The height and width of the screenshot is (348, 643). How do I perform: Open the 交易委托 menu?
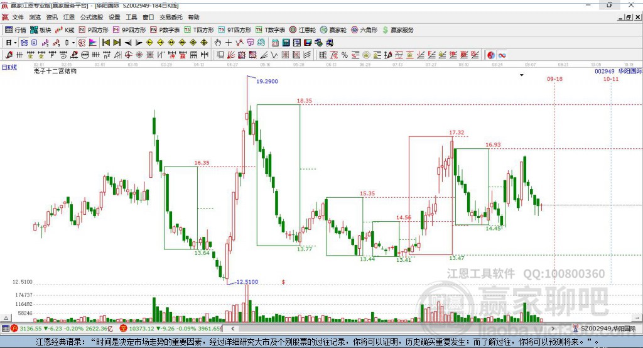point(171,17)
